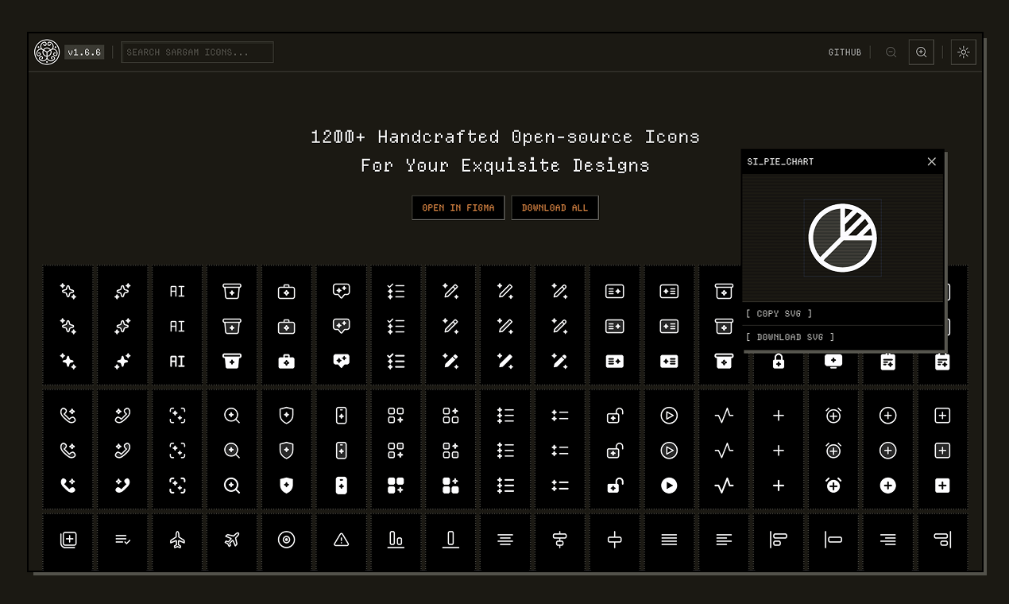Toggle light theme with the sun icon
Image resolution: width=1009 pixels, height=604 pixels.
pyautogui.click(x=963, y=52)
